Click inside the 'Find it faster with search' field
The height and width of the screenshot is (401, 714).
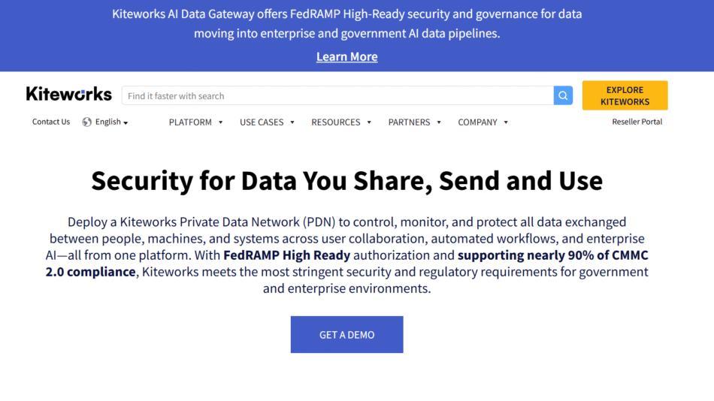tap(337, 95)
